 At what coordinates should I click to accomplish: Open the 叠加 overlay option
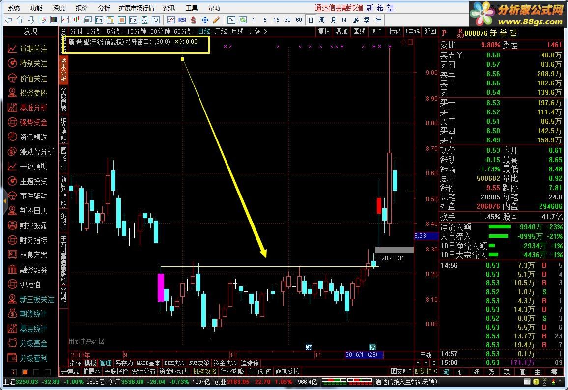tap(341, 31)
